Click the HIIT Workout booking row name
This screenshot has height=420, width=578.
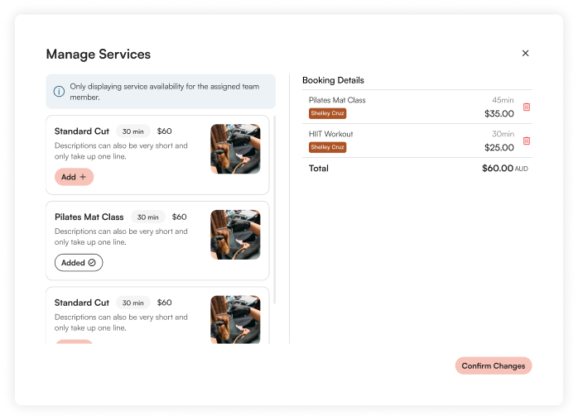tap(330, 134)
